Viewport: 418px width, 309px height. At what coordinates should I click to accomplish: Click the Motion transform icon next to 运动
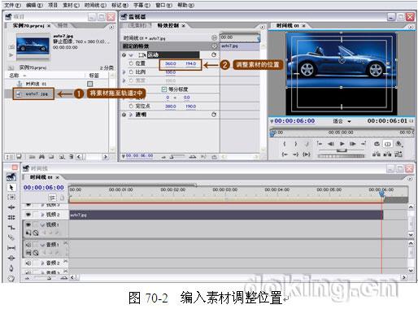pos(142,55)
